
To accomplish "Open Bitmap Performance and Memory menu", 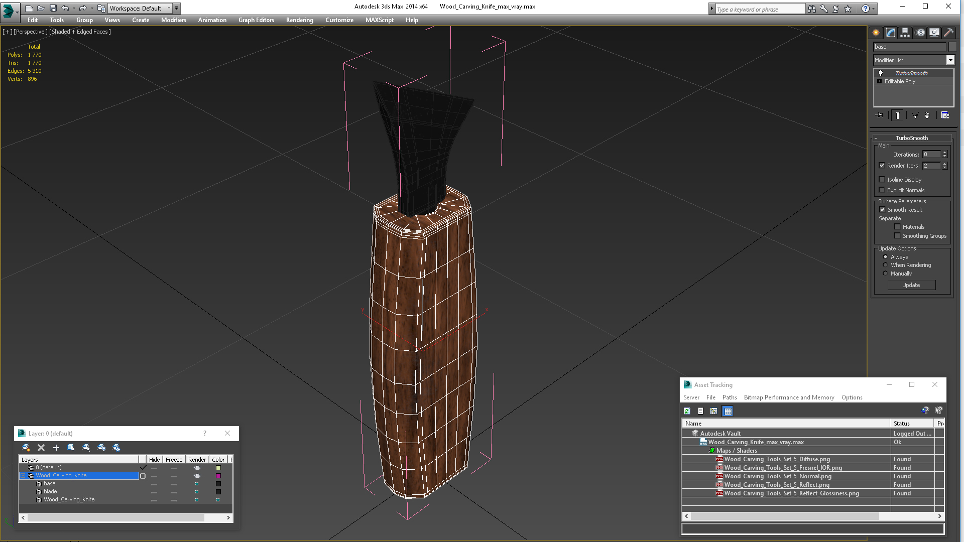I will pos(789,397).
